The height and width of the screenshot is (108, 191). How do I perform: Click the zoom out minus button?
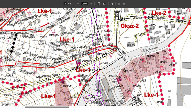(78, 4)
